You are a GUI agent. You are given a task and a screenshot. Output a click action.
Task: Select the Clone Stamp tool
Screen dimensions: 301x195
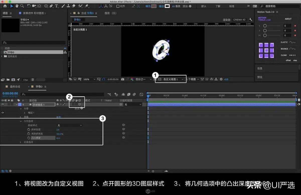coord(68,6)
